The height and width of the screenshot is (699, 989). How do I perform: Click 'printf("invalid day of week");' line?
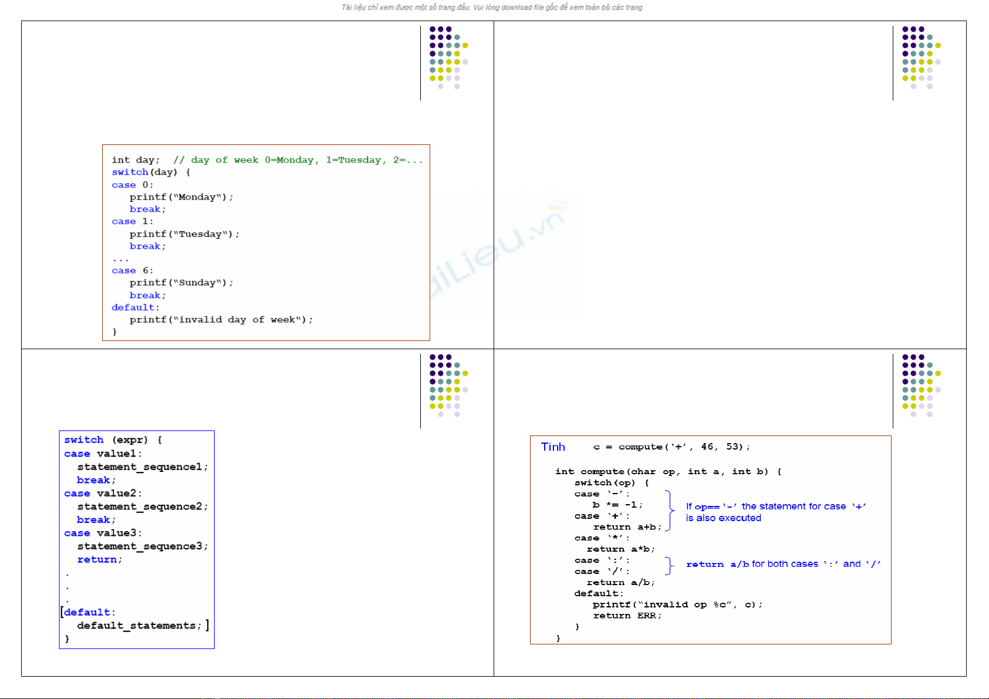[x=221, y=320]
